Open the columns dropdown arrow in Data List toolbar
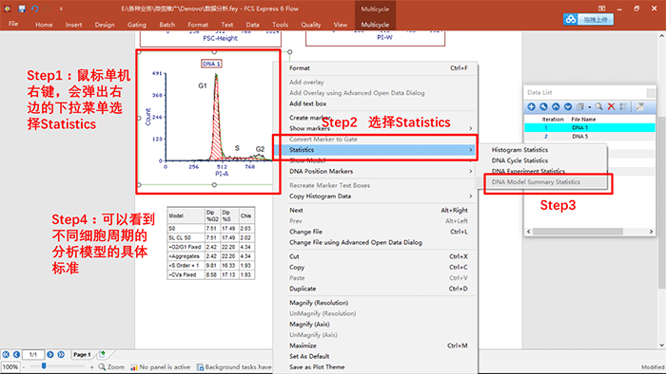 (x=590, y=107)
